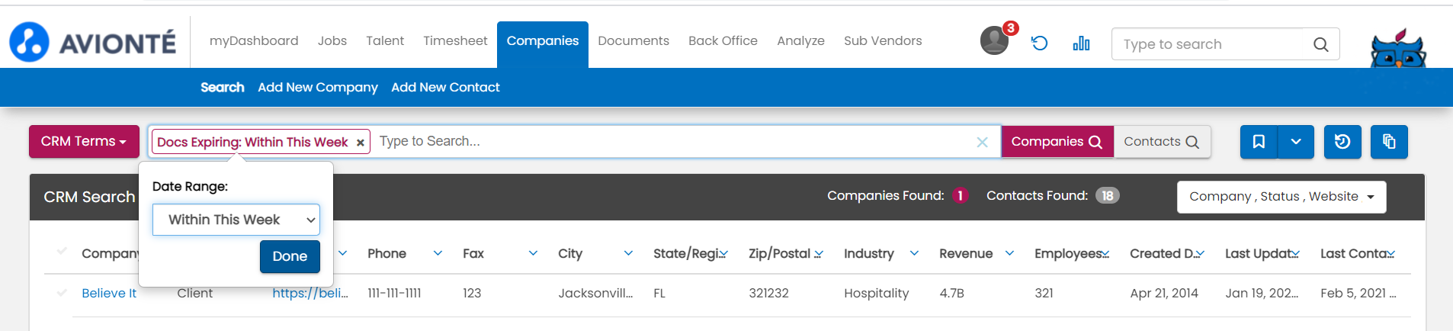Open Add New Company submenu
The width and height of the screenshot is (1453, 331).
pos(318,88)
